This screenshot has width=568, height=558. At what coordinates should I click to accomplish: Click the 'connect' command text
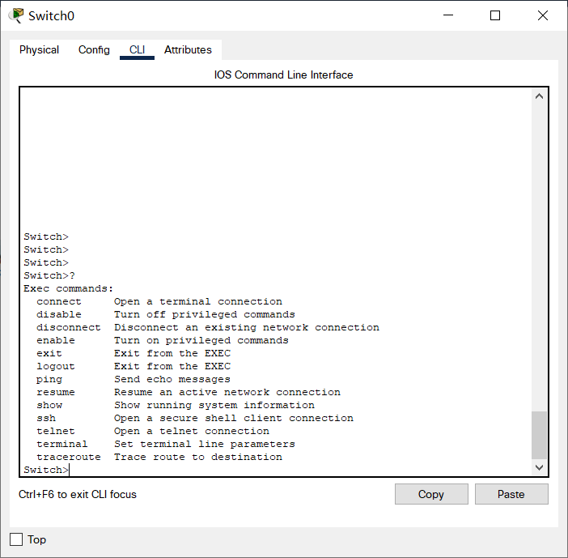[59, 301]
